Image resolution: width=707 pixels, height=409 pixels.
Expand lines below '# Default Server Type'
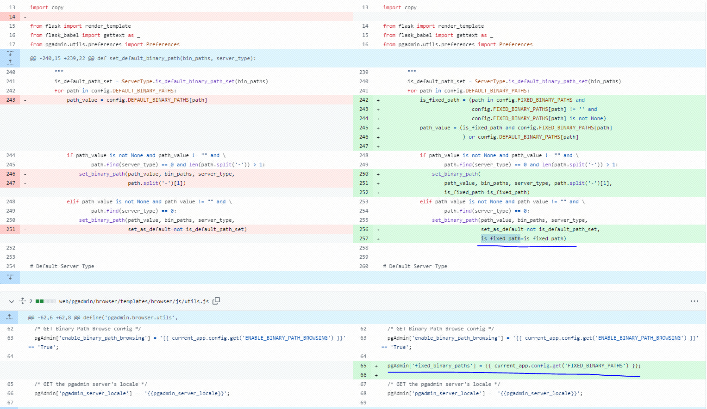click(10, 277)
